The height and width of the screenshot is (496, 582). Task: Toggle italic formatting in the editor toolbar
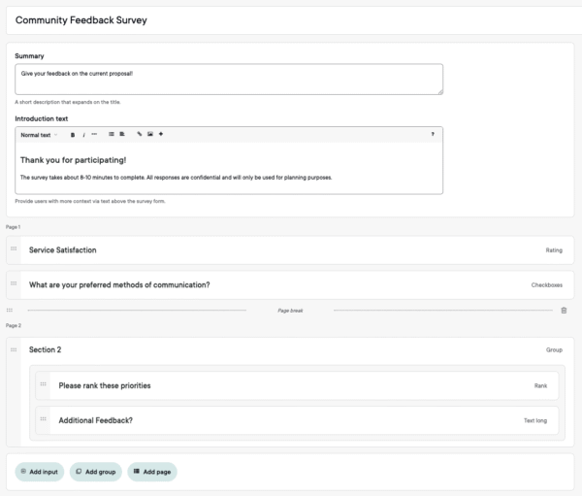pyautogui.click(x=83, y=135)
